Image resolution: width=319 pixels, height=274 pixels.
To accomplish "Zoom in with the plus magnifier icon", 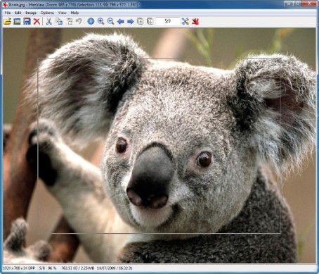I will click(100, 22).
